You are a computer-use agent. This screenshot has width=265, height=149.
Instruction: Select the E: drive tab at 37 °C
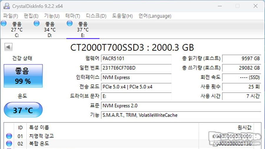coord(83,29)
